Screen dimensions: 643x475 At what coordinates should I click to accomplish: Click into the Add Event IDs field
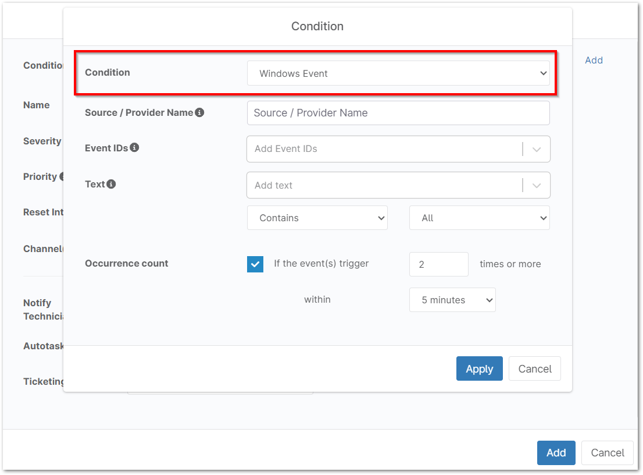tap(384, 149)
